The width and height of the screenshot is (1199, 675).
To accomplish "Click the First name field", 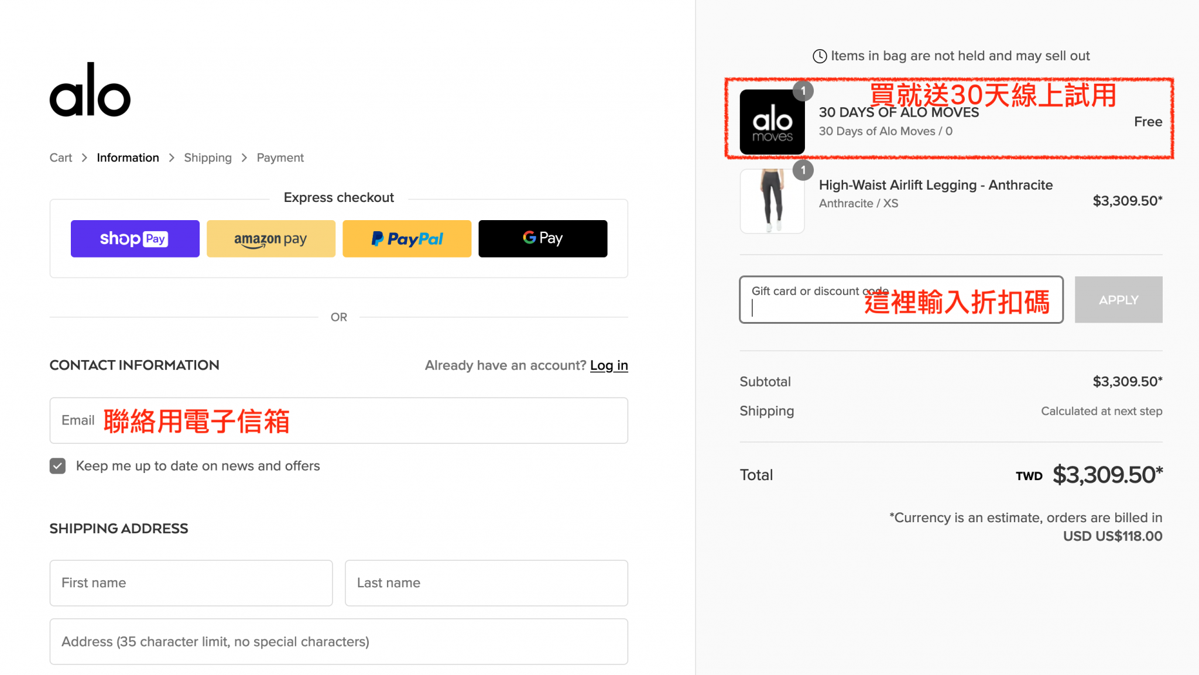I will click(191, 583).
